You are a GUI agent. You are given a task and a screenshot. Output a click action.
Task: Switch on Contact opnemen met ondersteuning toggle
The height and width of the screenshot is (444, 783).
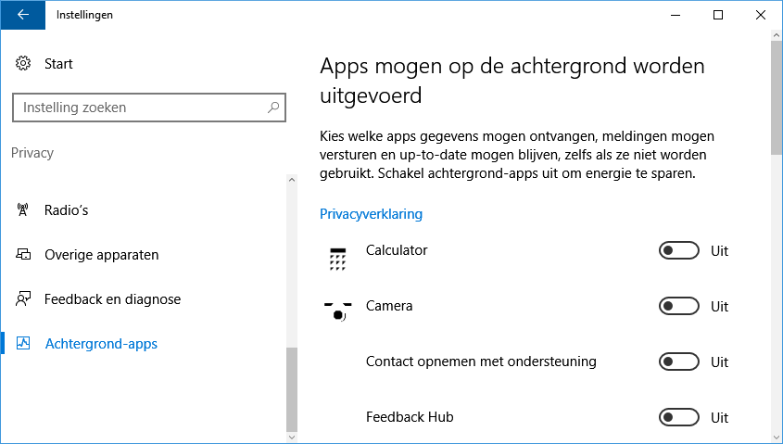[x=678, y=362]
